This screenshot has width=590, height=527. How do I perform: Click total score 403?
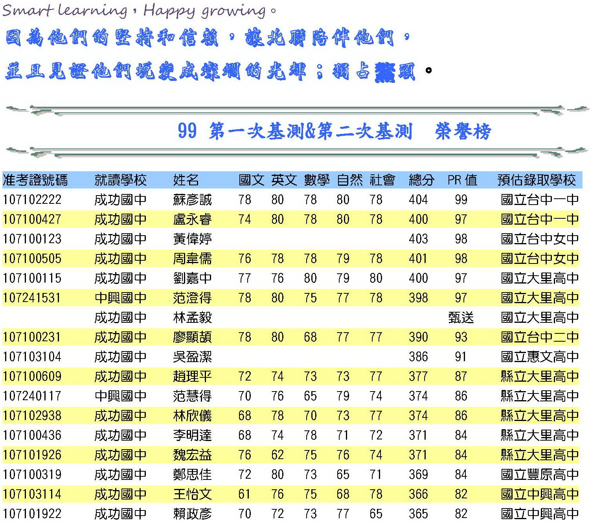pos(418,239)
